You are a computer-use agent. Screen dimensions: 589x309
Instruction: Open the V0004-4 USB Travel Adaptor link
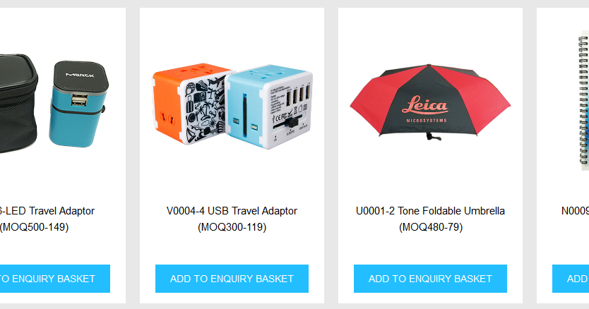232,211
